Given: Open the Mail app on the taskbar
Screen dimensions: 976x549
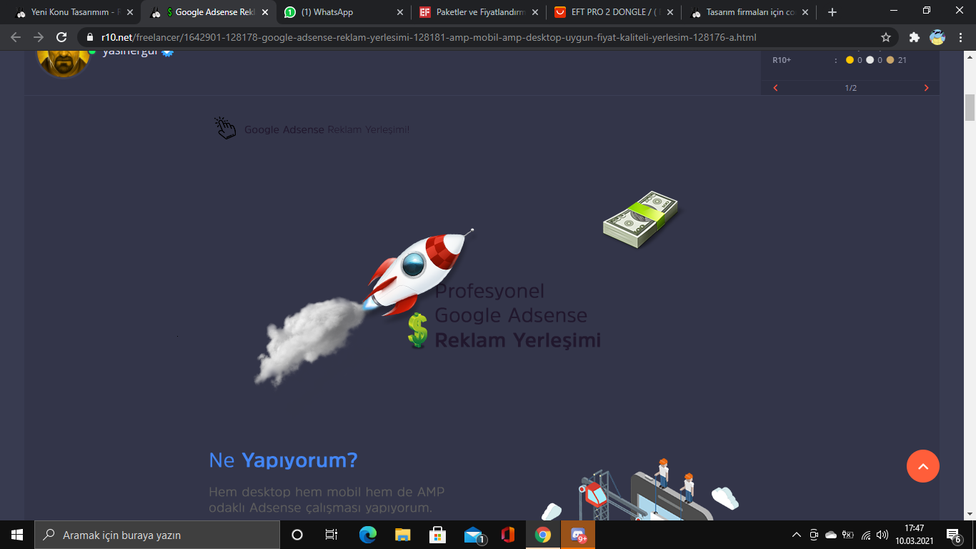Looking at the screenshot, I should 474,535.
